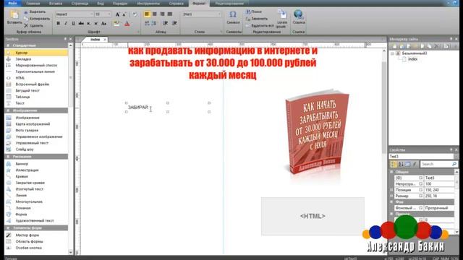Toggle italic formatting
The width and height of the screenshot is (463, 260).
tap(66, 23)
